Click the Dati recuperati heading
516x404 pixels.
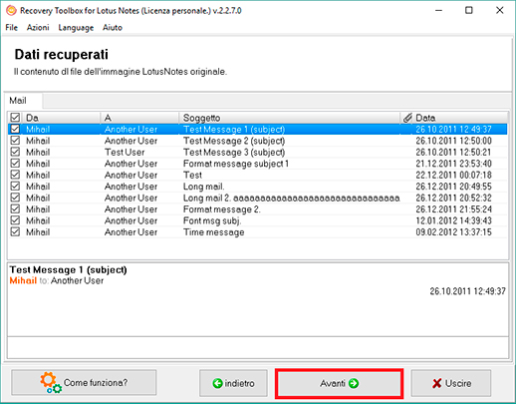coord(62,55)
